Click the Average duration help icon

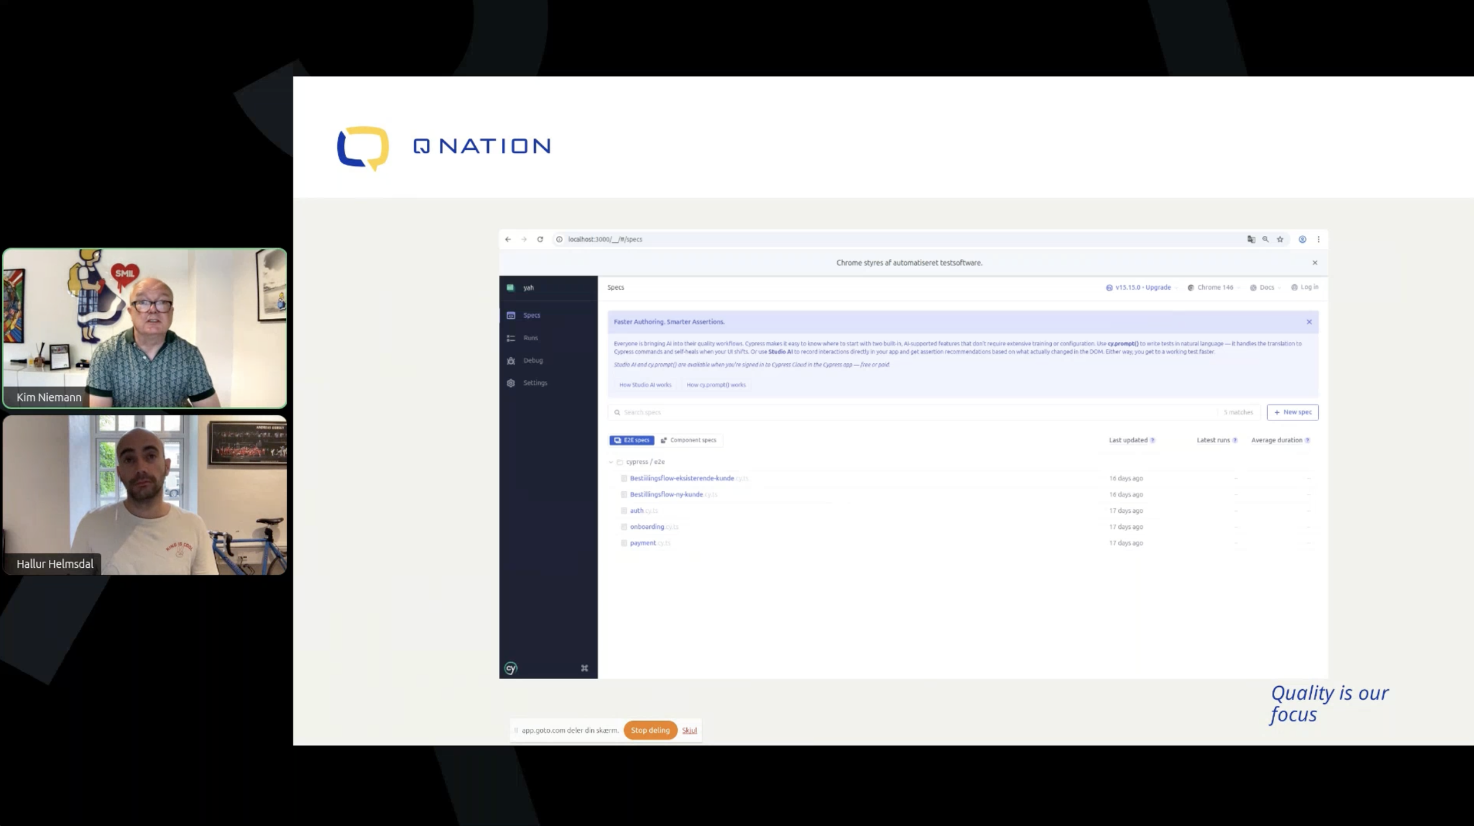coord(1307,440)
